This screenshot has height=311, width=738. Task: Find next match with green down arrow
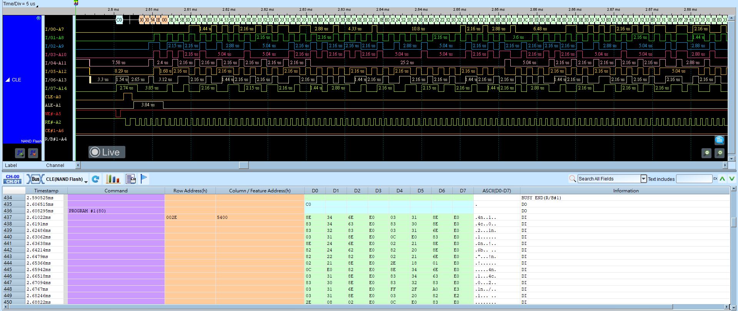point(732,179)
